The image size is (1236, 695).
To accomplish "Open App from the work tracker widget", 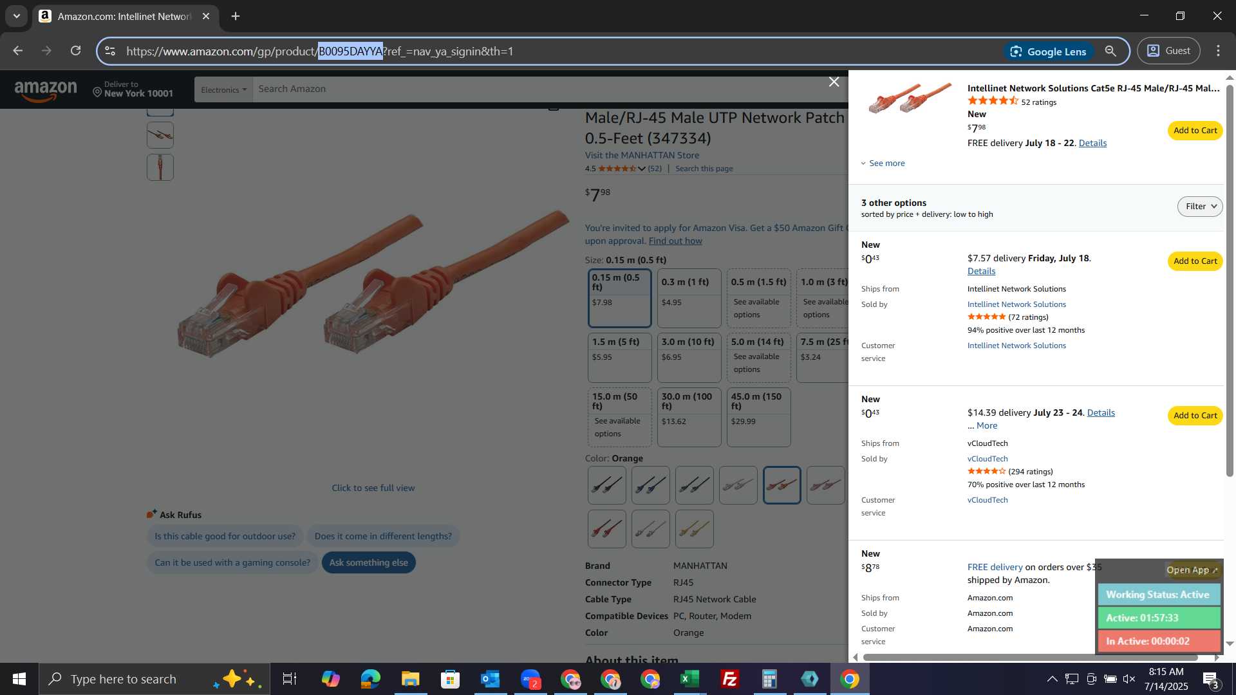I will 1192,570.
